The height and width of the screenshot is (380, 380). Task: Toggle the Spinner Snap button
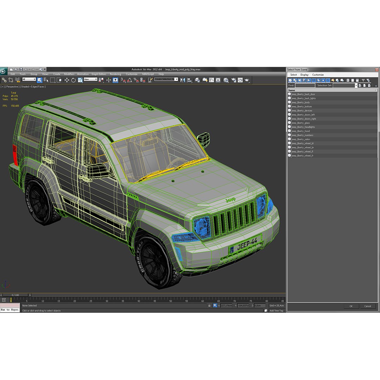tap(142, 80)
